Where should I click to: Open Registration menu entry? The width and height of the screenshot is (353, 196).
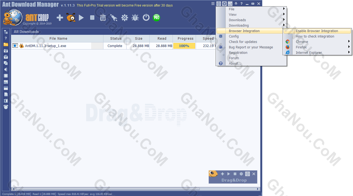251,53
